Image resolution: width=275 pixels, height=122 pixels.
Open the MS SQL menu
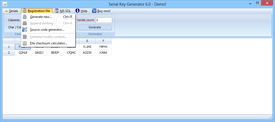click(x=63, y=11)
